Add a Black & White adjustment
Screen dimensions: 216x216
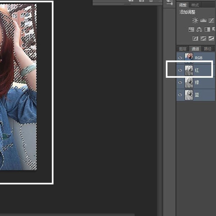point(207,30)
